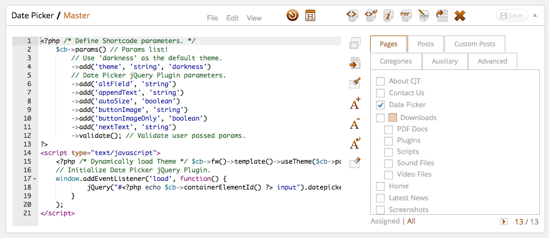549x238 pixels.
Task: Switch to the Pages tab
Action: click(388, 44)
